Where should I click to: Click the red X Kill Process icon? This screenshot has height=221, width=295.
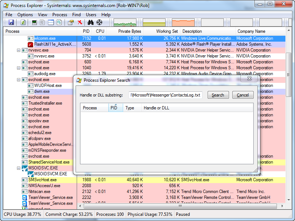tap(80, 22)
